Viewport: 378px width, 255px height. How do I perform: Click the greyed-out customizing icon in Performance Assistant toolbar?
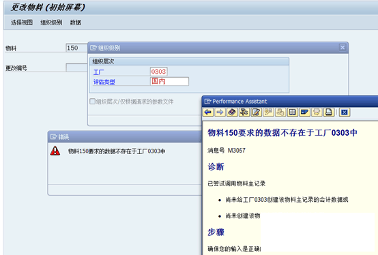click(268, 112)
